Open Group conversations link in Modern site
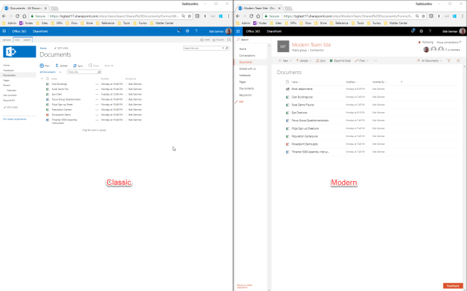The height and width of the screenshot is (291, 467). [x=448, y=42]
